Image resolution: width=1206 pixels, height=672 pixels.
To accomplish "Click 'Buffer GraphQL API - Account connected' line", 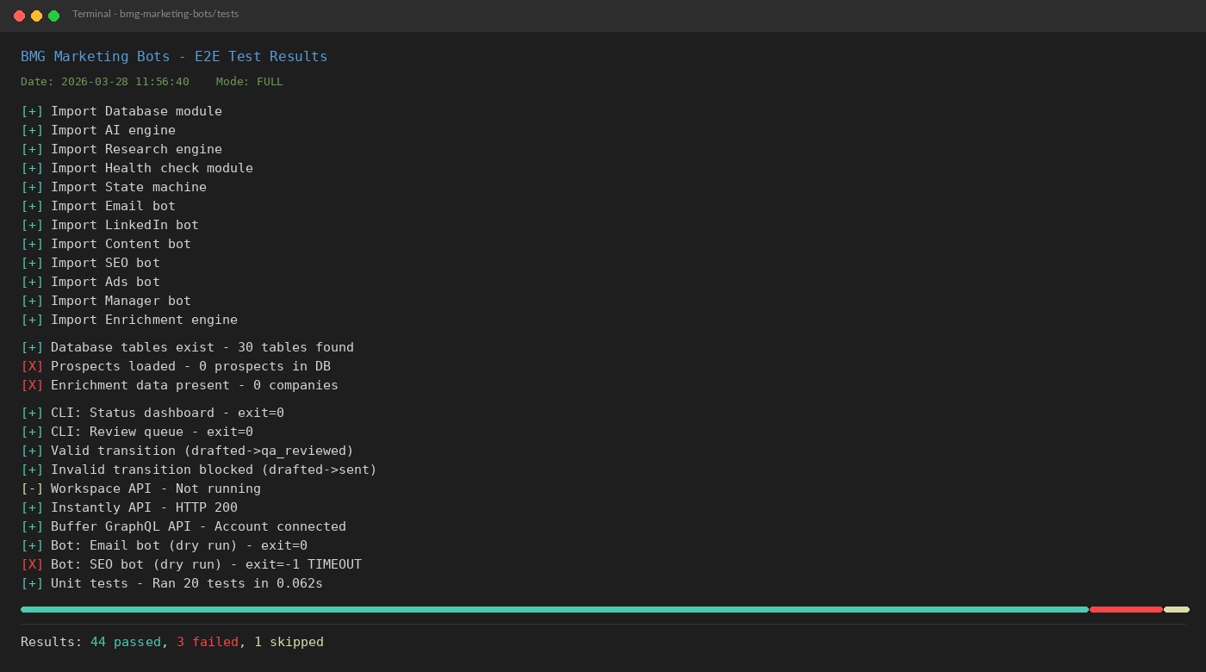I will (183, 526).
